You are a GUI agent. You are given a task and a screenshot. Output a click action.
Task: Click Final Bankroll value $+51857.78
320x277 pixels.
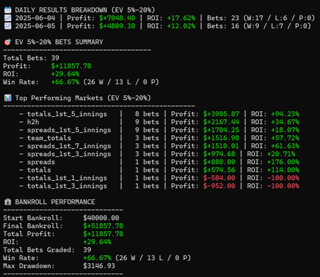coord(103,226)
